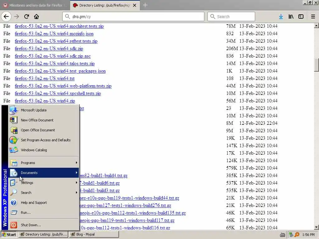Toggle the sidebar icon in toolbar
Screen dimensions: 319x239
pos(301,16)
